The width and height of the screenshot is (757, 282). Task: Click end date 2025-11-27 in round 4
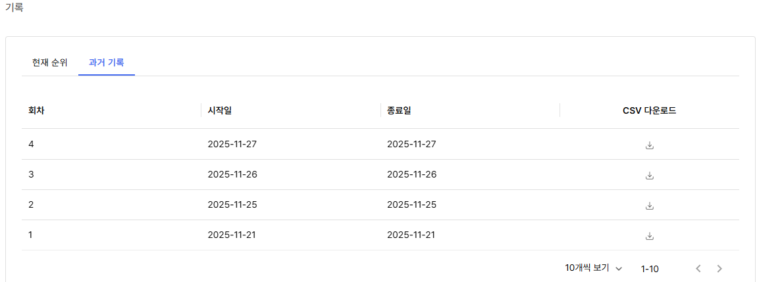[x=411, y=144]
